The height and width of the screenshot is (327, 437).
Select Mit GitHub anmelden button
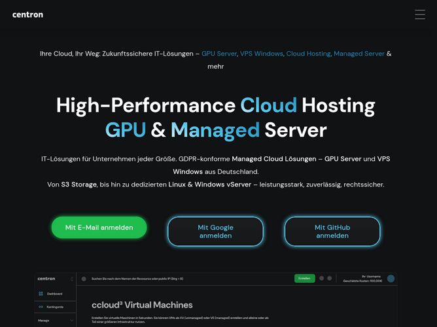coord(332,232)
